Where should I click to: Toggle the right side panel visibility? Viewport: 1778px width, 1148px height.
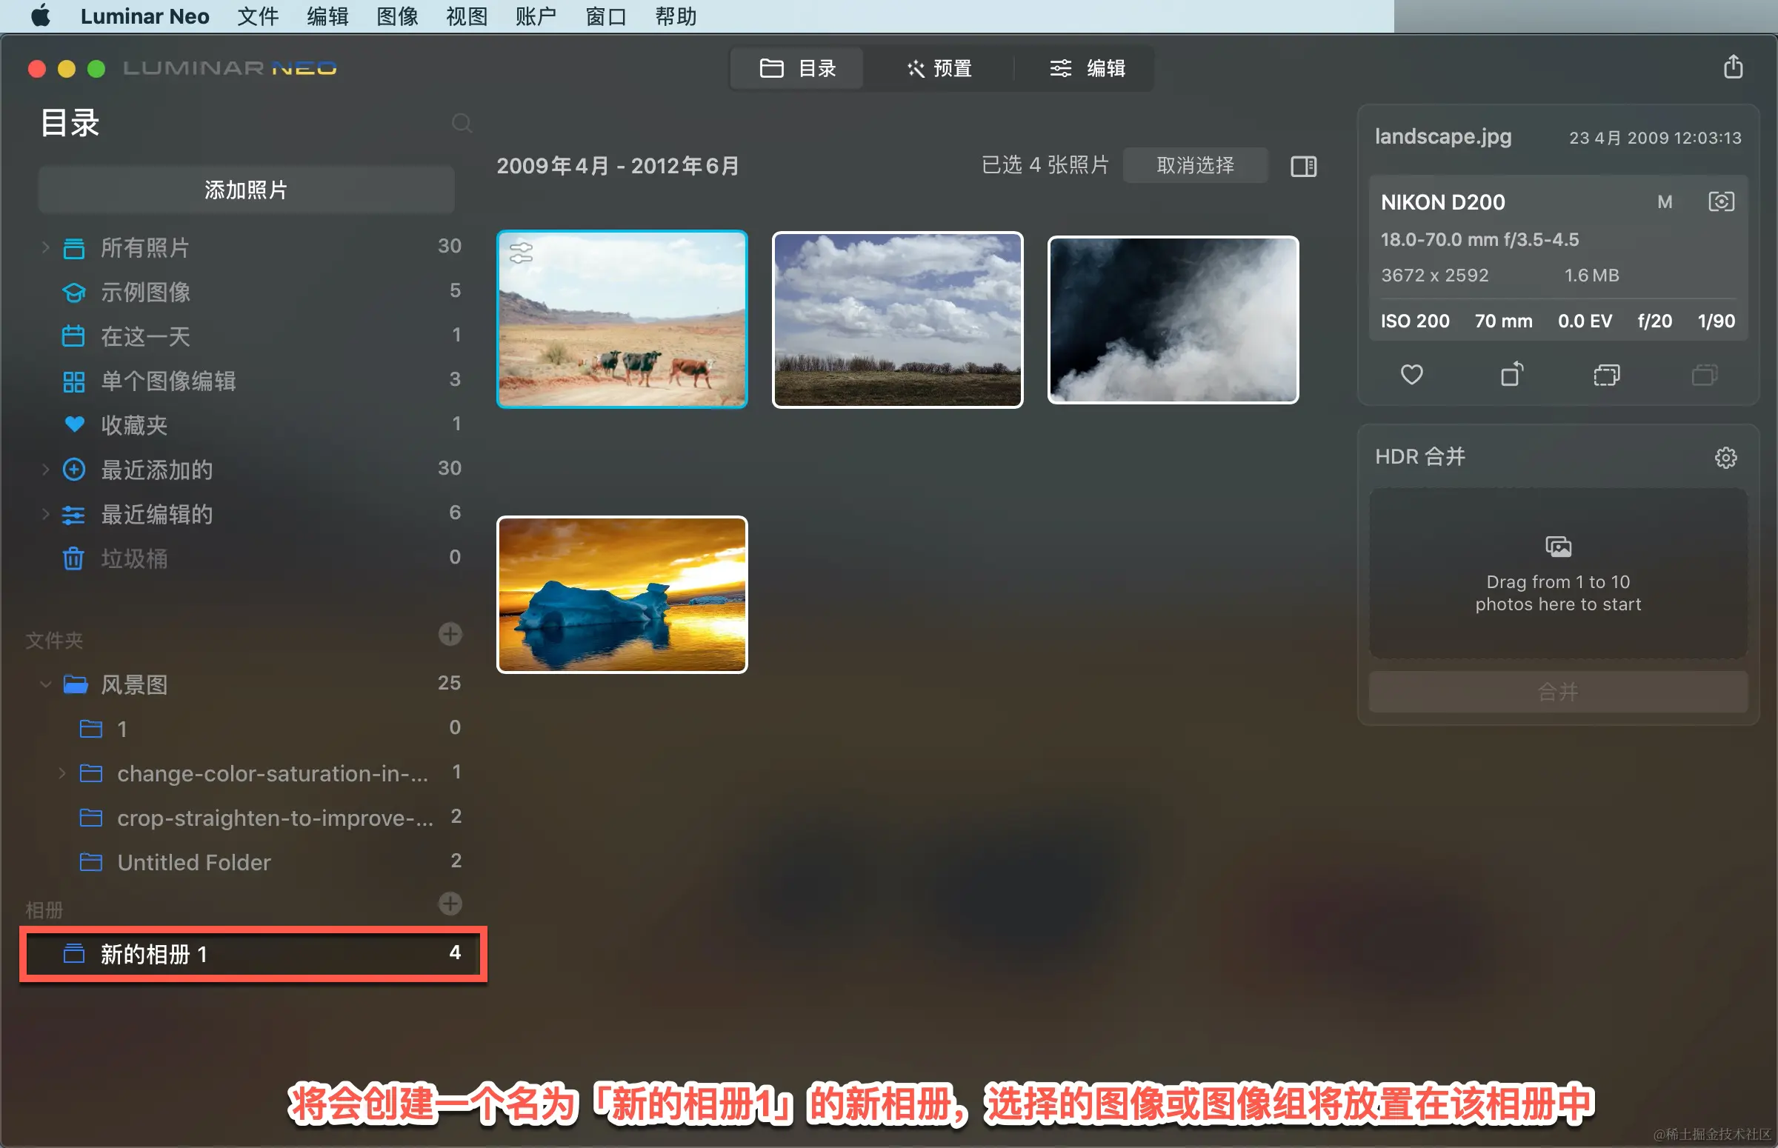point(1303,166)
